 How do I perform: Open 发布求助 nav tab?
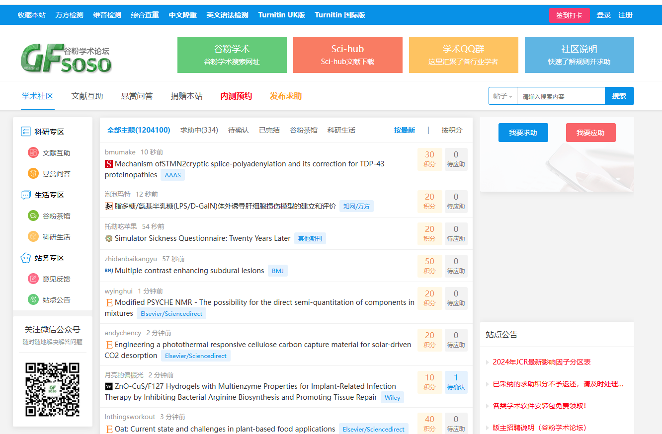click(x=286, y=96)
